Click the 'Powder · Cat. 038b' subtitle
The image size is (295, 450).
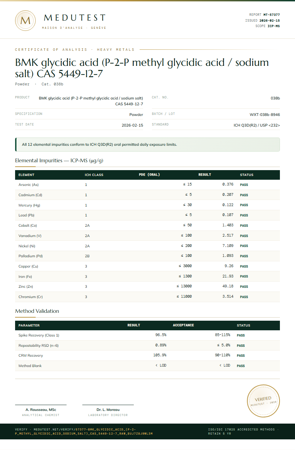click(x=39, y=84)
